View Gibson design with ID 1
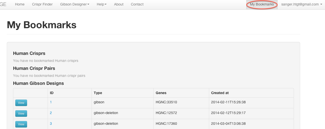This screenshot has height=129, width=325. click(x=21, y=103)
